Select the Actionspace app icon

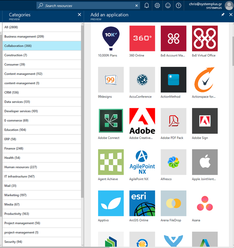pyautogui.click(x=205, y=79)
